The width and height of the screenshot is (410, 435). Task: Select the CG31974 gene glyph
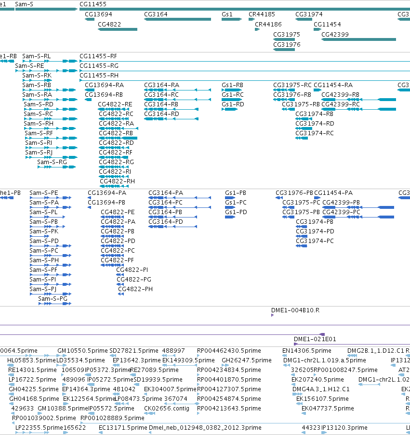[x=304, y=19]
